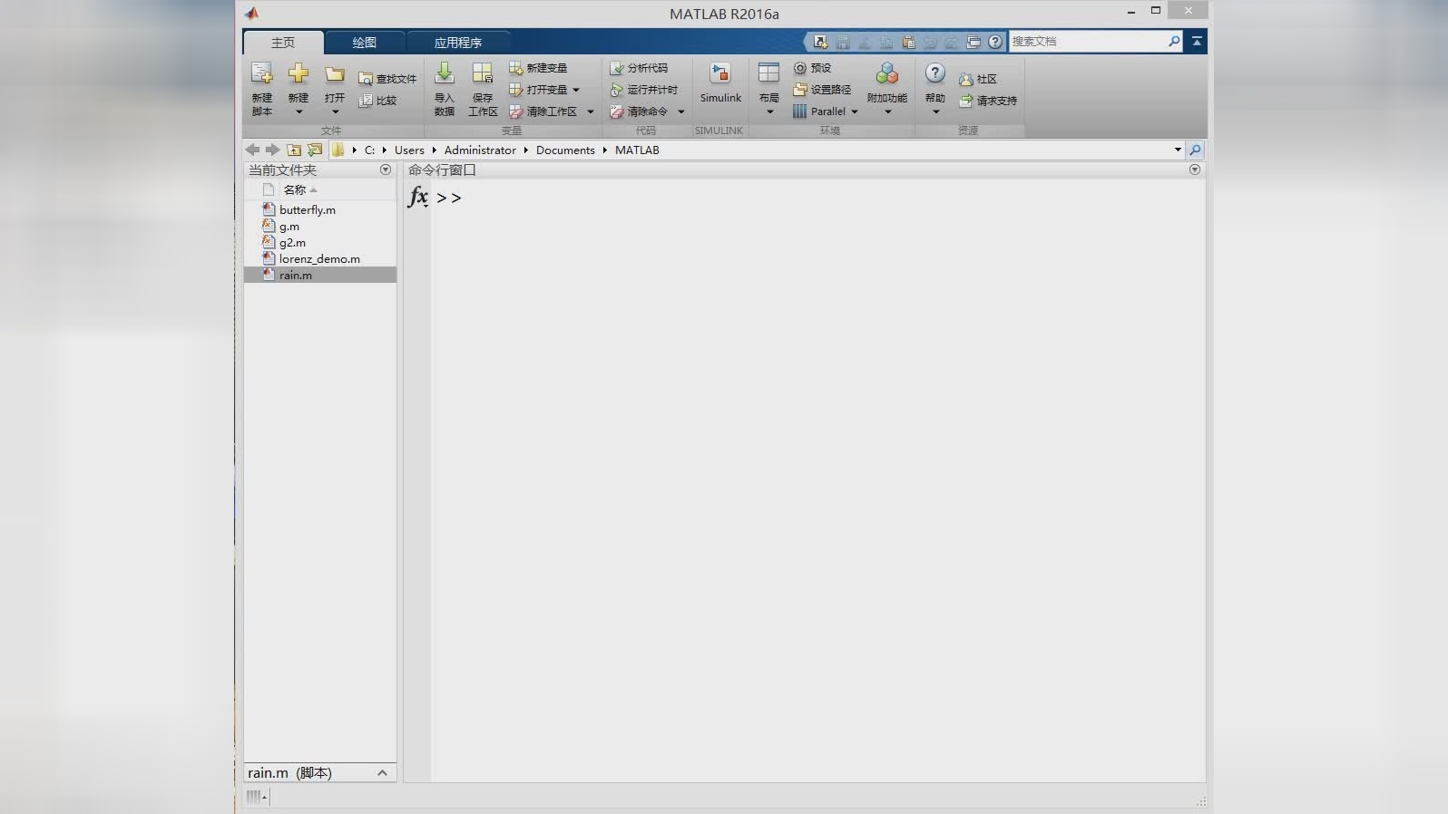The width and height of the screenshot is (1448, 814).
Task: Click the quick access paste icon
Action: click(x=908, y=42)
